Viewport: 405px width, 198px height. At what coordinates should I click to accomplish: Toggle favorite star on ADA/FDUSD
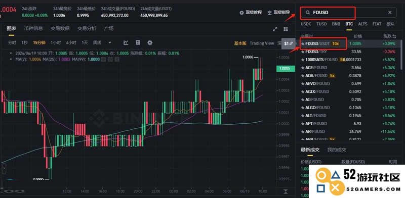click(303, 76)
